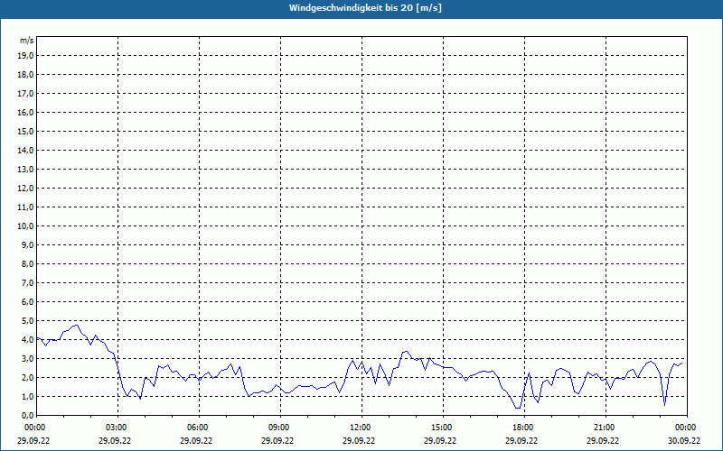723x451 pixels.
Task: Click the '6,0' y-axis value
Action: (27, 302)
